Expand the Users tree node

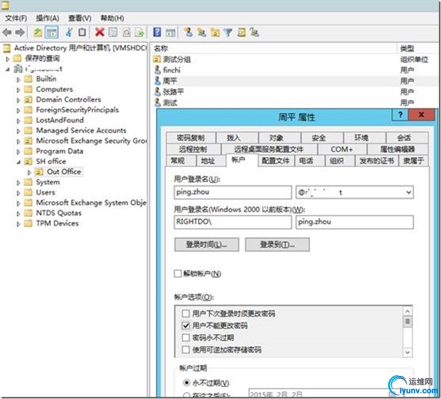[18, 193]
